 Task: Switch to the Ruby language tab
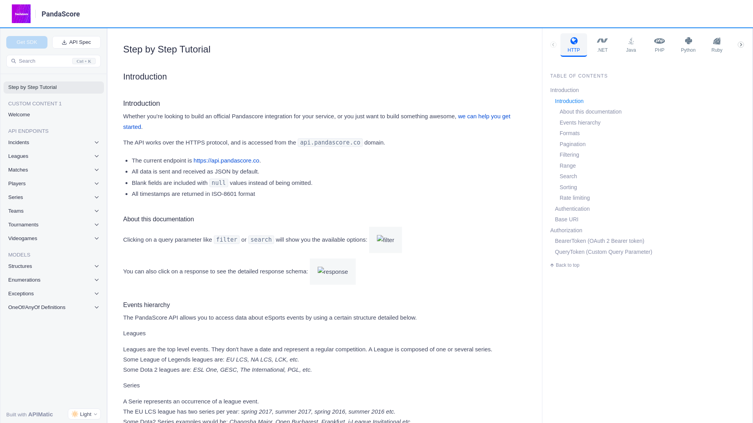coord(717,45)
